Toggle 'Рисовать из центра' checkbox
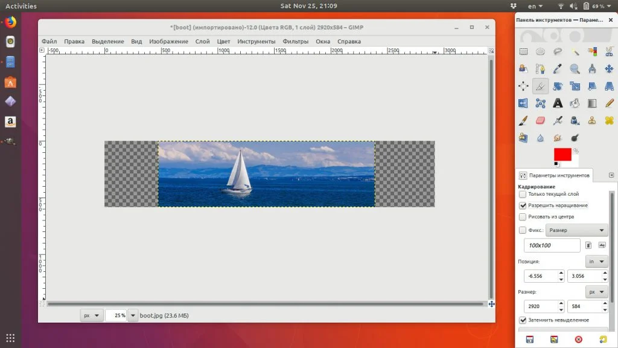The image size is (618, 348). (523, 216)
